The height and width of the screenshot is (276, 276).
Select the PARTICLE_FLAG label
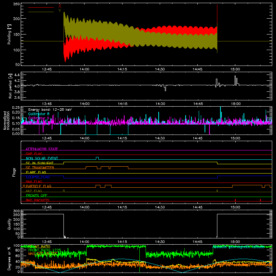coord(39,186)
